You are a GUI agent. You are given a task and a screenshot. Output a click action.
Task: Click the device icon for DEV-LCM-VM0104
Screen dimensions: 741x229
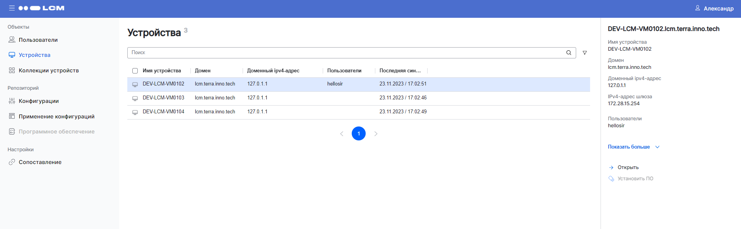pyautogui.click(x=135, y=112)
